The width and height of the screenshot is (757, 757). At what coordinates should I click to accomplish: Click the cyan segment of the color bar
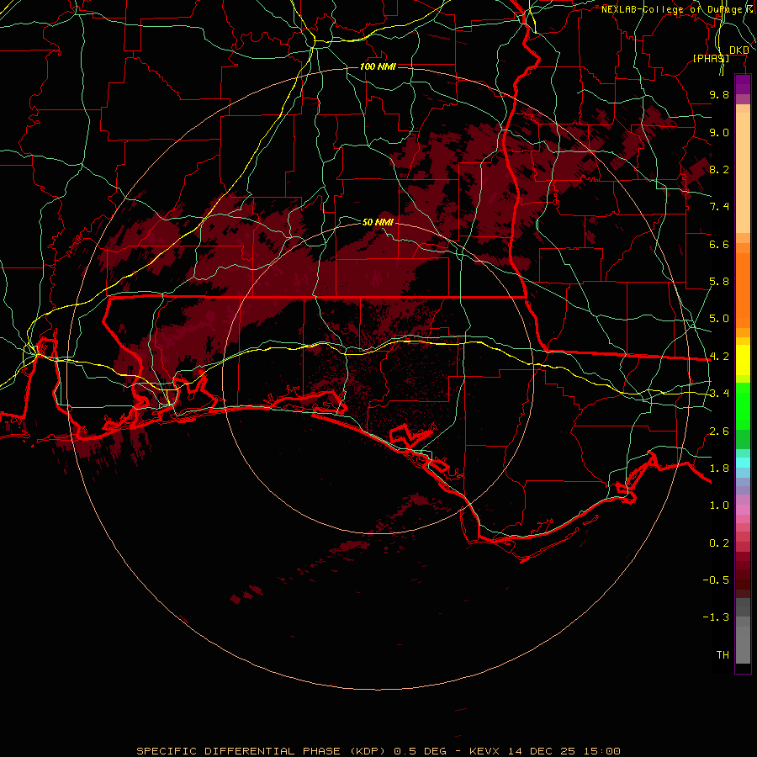pyautogui.click(x=743, y=463)
